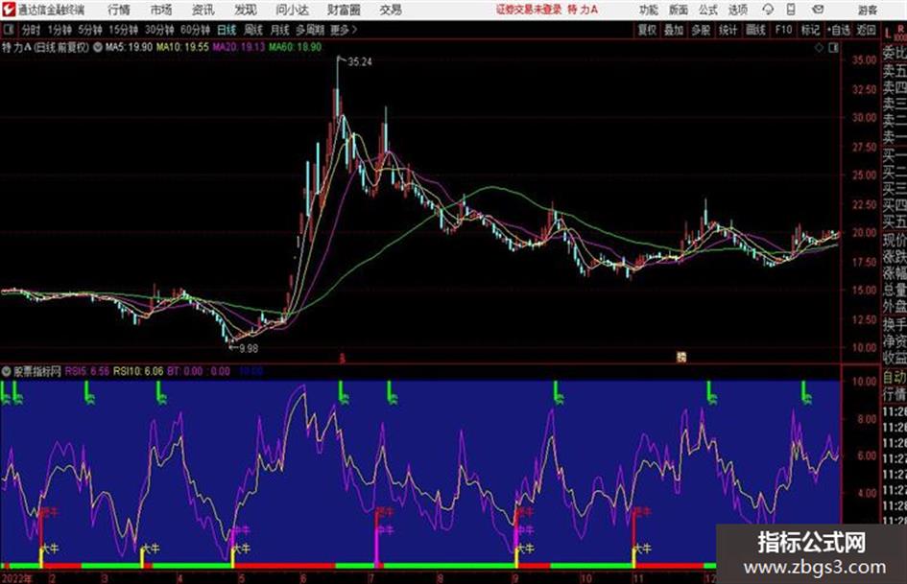
Task: Click the 叠加 overlay toolbar button
Action: (x=674, y=30)
